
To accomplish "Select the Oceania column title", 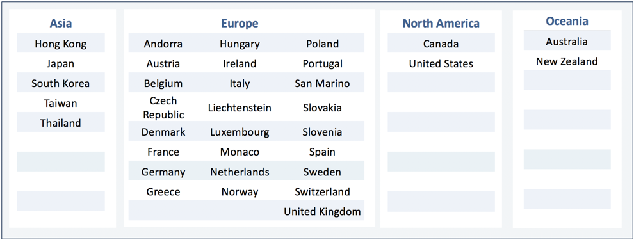I will click(x=567, y=21).
